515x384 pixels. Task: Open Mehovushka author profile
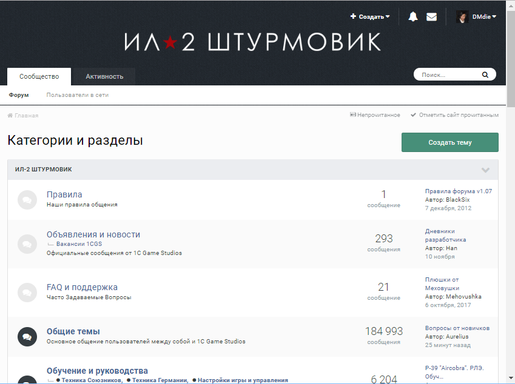pyautogui.click(x=463, y=297)
